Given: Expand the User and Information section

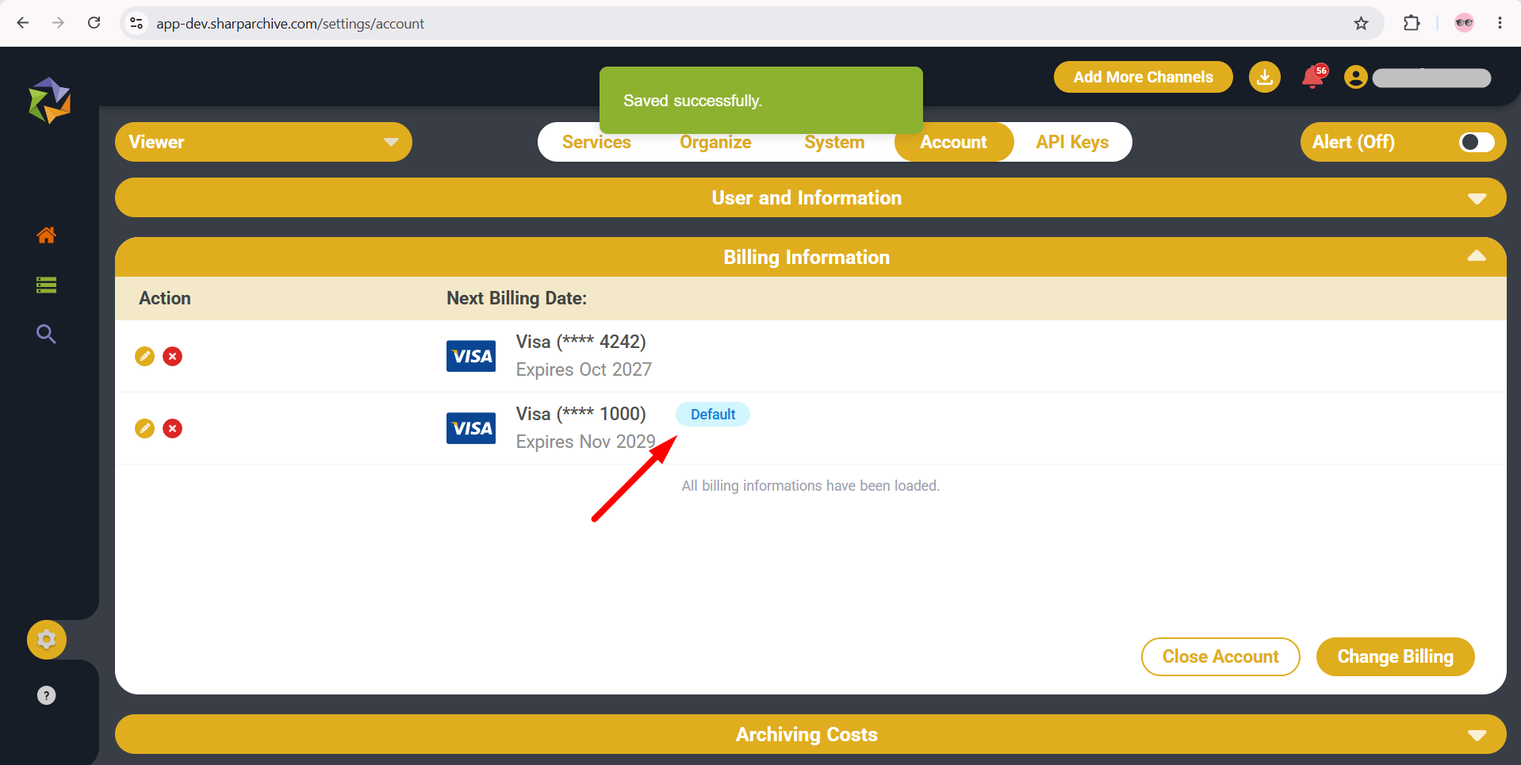Looking at the screenshot, I should (810, 197).
